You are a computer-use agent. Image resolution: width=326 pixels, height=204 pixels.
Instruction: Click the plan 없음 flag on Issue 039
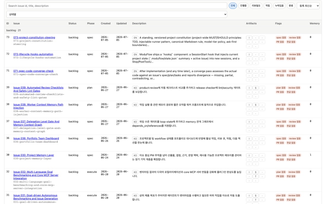(281, 88)
